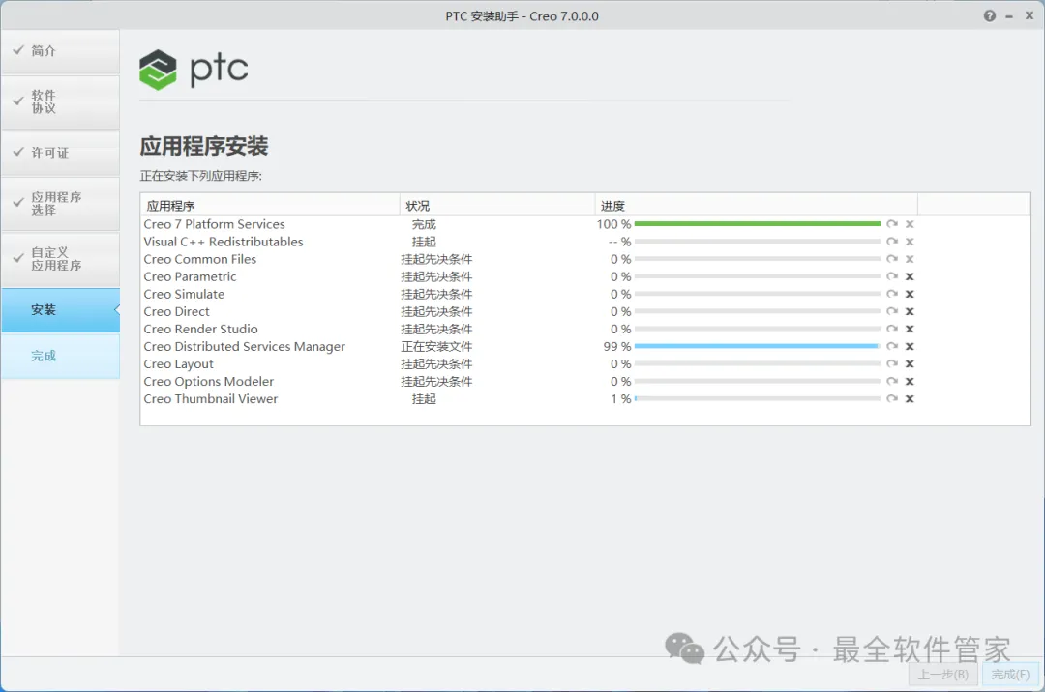Click the PTC logo

coord(194,70)
